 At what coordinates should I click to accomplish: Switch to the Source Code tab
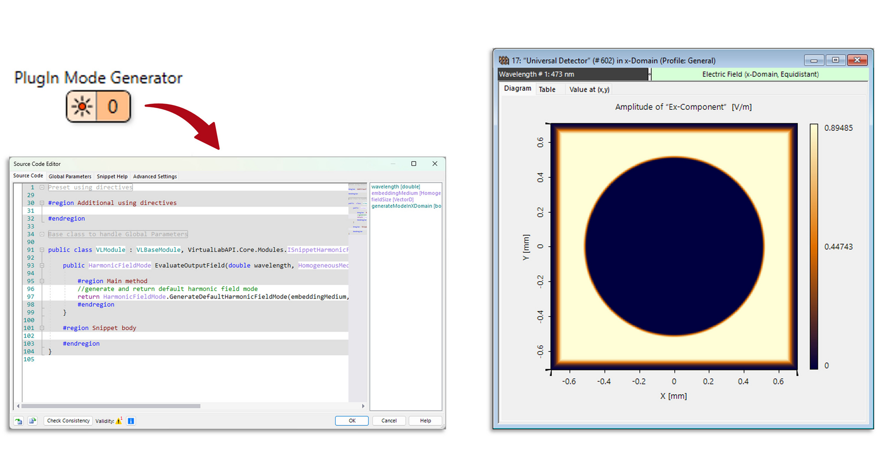(x=28, y=176)
